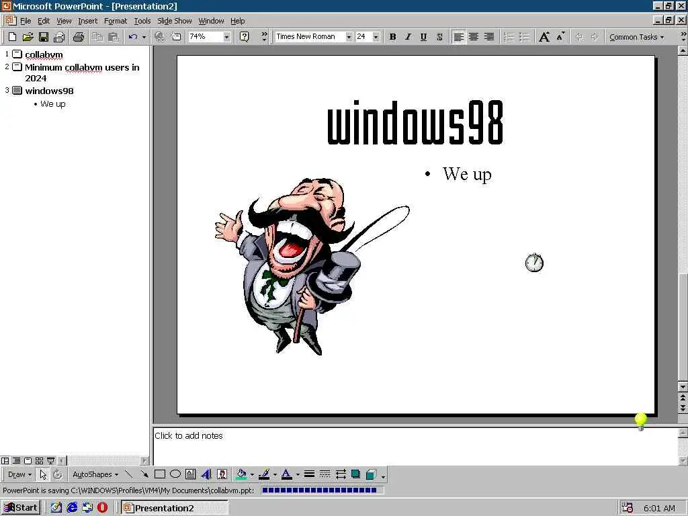Select the Line drawing tool
Image resolution: width=688 pixels, height=516 pixels.
pos(128,474)
